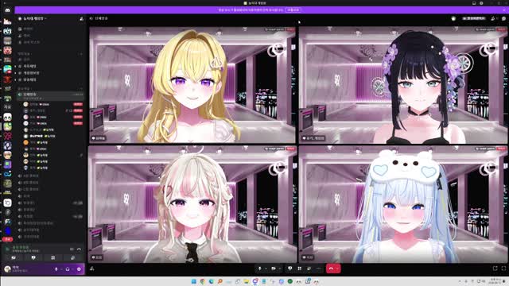Viewport: 509px width, 286px height.
Task: Open the invite members icon beside server name
Action: pyautogui.click(x=81, y=19)
